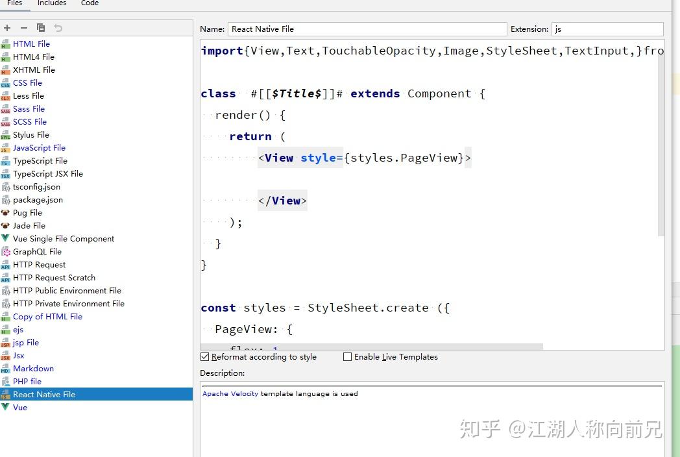Click the Jade File dog icon
This screenshot has height=457, width=680.
click(x=5, y=226)
